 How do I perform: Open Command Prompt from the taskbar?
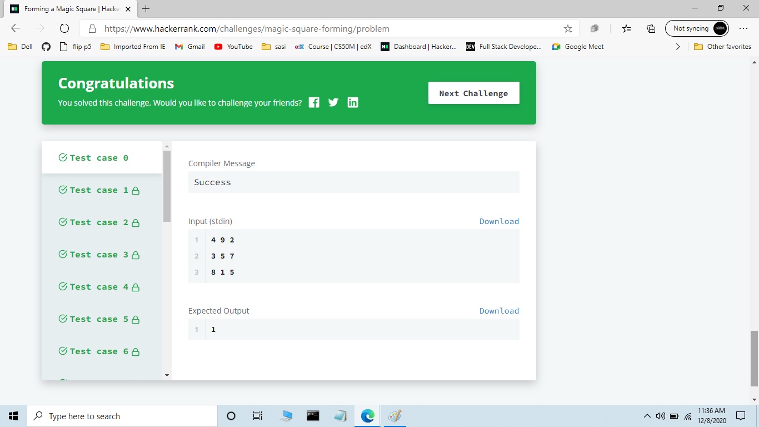coord(312,415)
